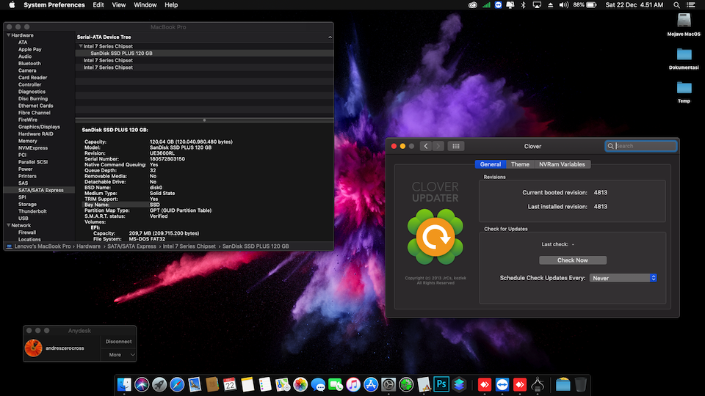Go forward in Clover preferences window

coord(438,146)
